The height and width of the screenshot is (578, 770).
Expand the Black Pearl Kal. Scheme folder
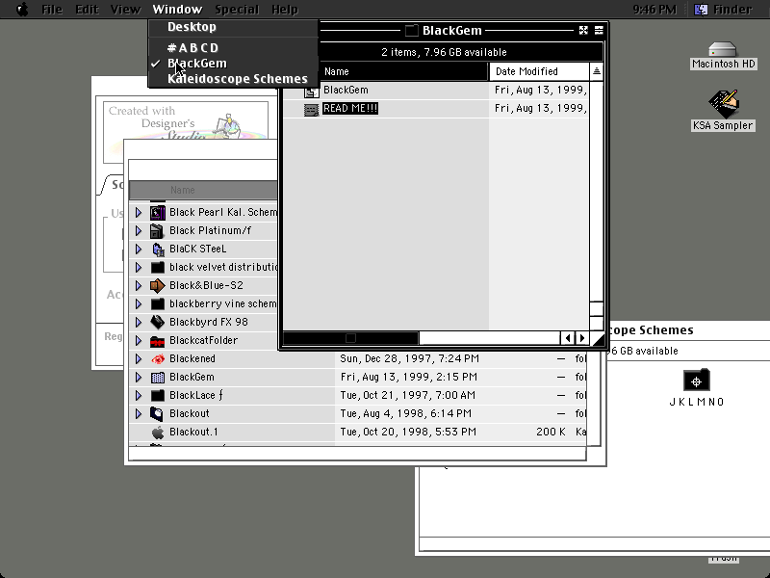[139, 212]
